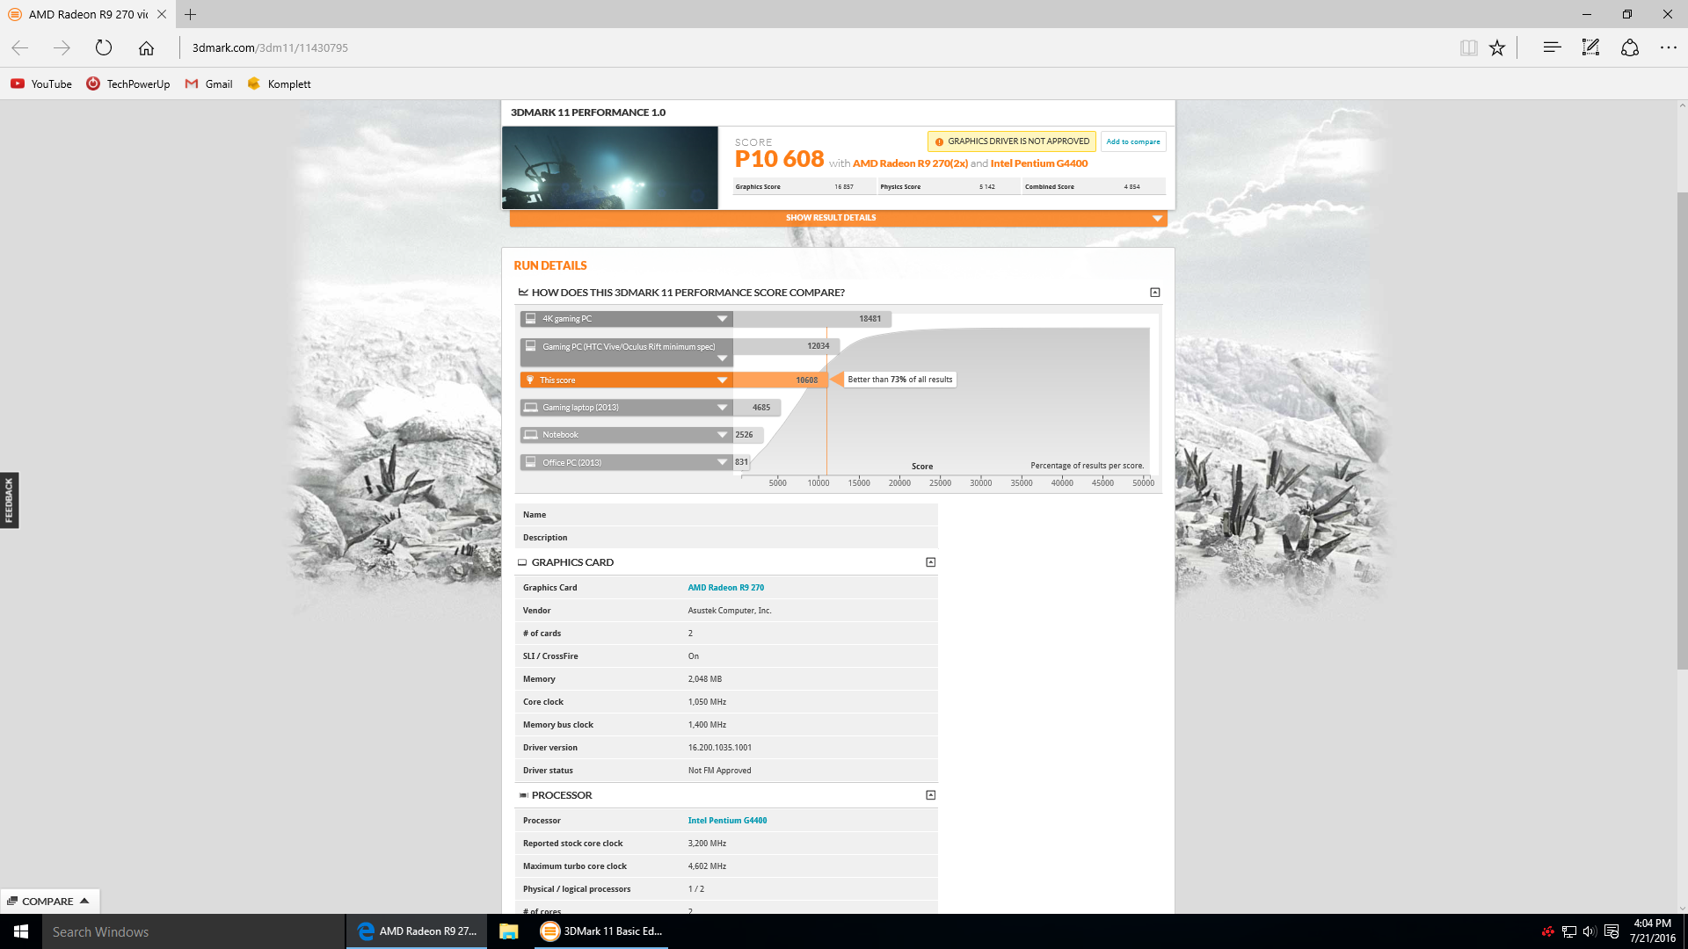Screen dimensions: 1688x949
Task: Open the clock showing 4:04 PM
Action: coord(1653,931)
